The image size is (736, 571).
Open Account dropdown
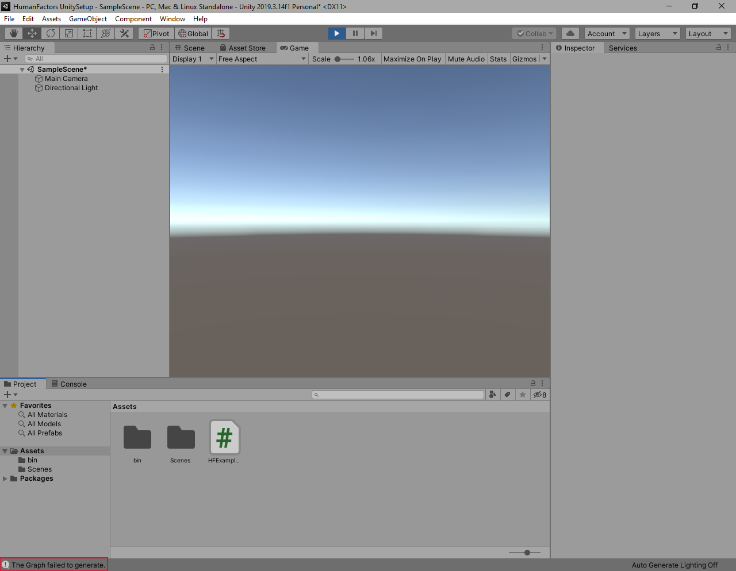click(x=607, y=33)
